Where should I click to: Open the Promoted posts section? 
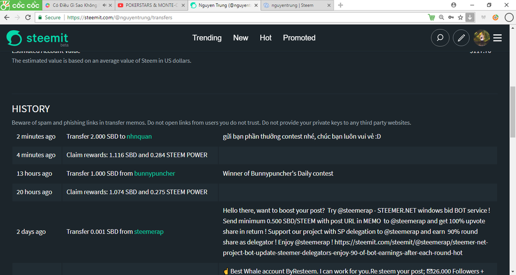click(299, 38)
